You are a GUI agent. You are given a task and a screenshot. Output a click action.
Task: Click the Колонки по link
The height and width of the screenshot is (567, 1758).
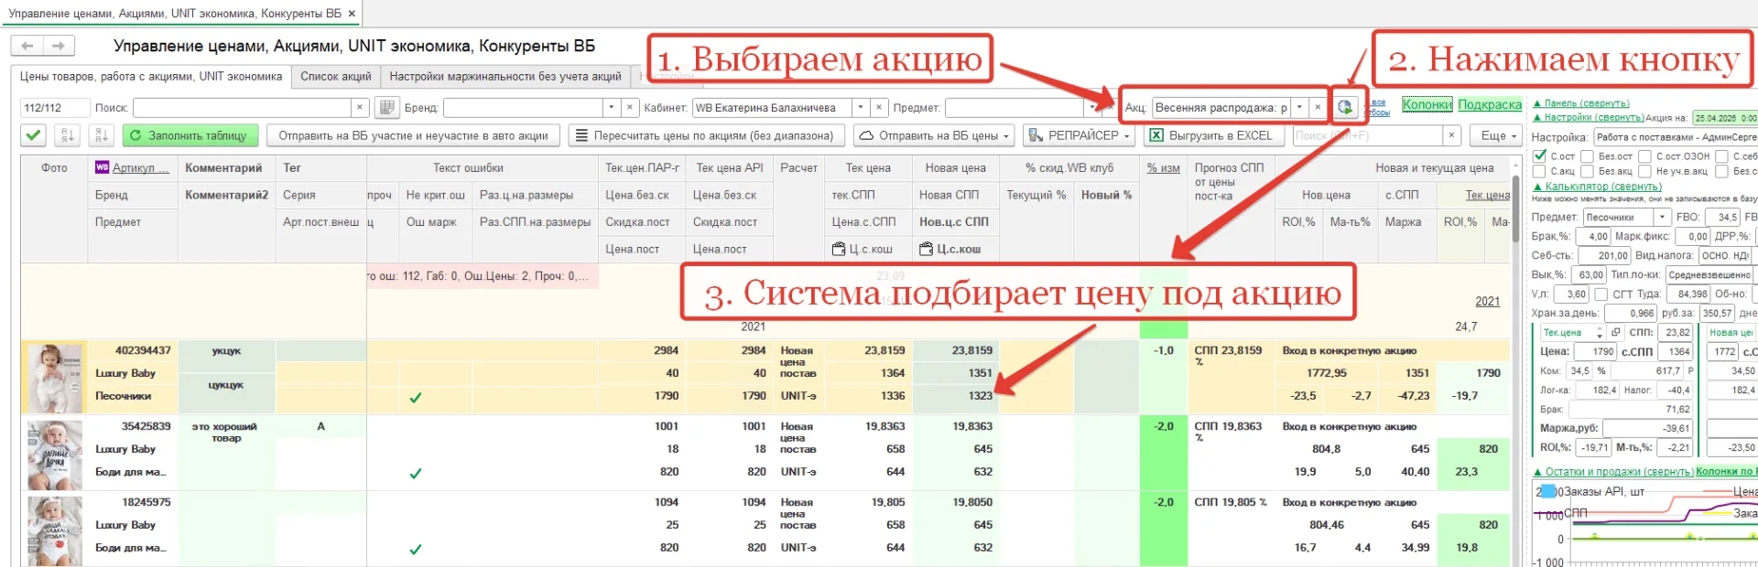point(1725,472)
